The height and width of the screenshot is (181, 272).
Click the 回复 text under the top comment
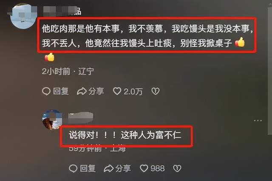pyautogui.click(x=61, y=91)
